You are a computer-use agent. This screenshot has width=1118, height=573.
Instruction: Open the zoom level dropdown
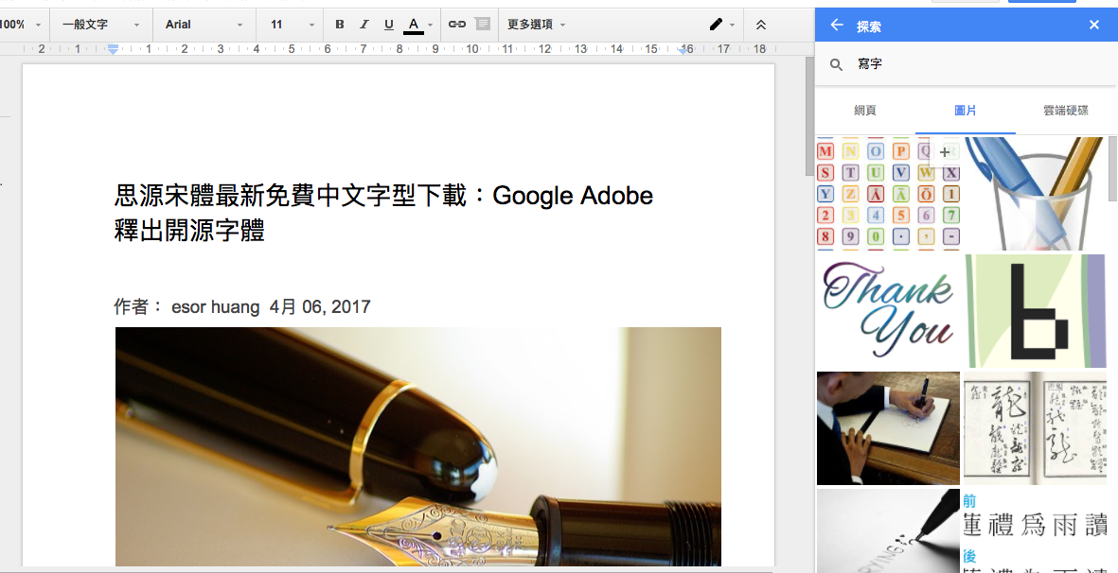point(20,25)
